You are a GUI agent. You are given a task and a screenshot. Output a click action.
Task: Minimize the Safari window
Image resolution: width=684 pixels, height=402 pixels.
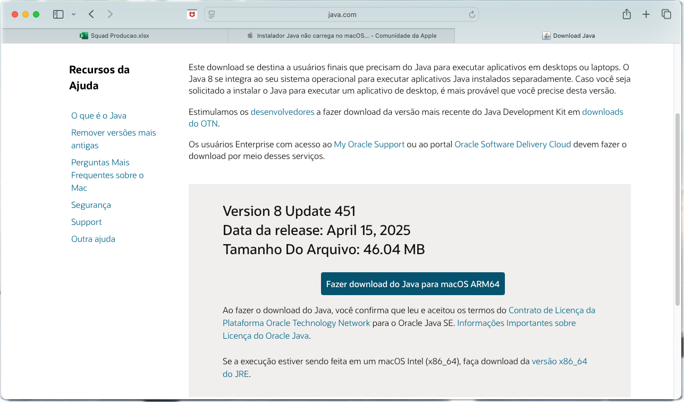click(26, 14)
